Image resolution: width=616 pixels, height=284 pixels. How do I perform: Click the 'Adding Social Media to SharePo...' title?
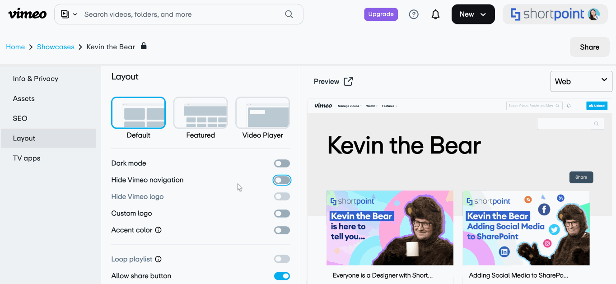point(518,275)
